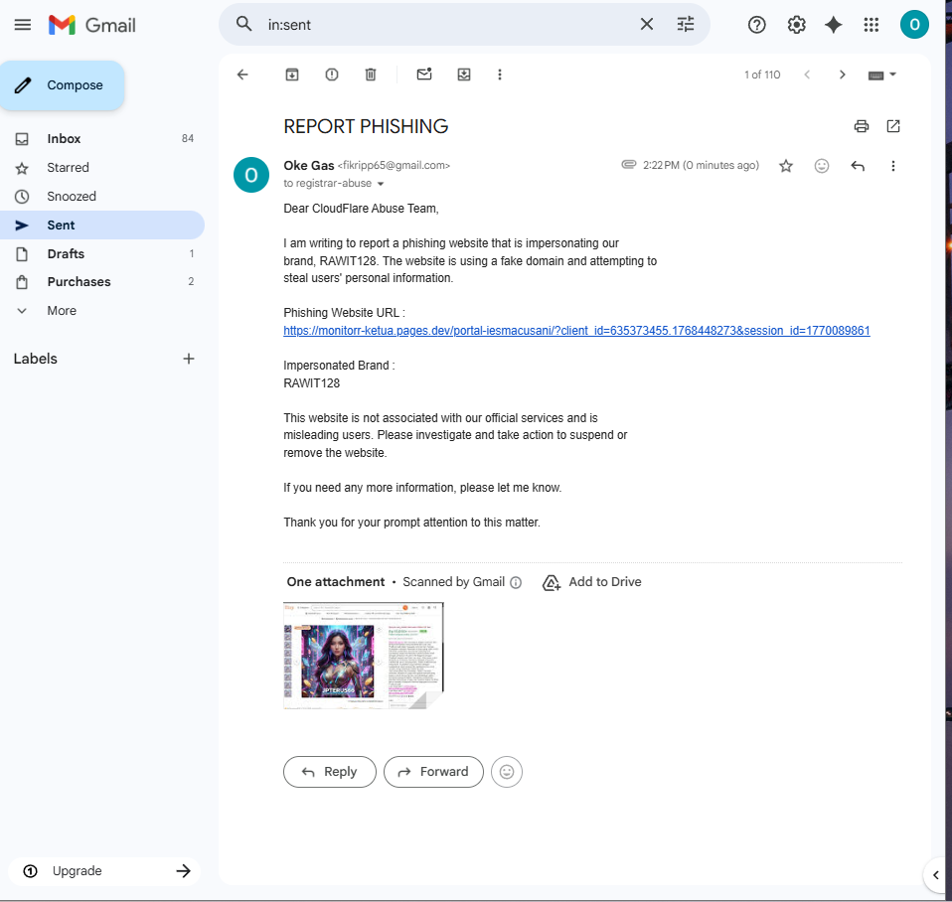The height and width of the screenshot is (902, 952).
Task: Star the message from Oke Gas
Action: [x=786, y=166]
